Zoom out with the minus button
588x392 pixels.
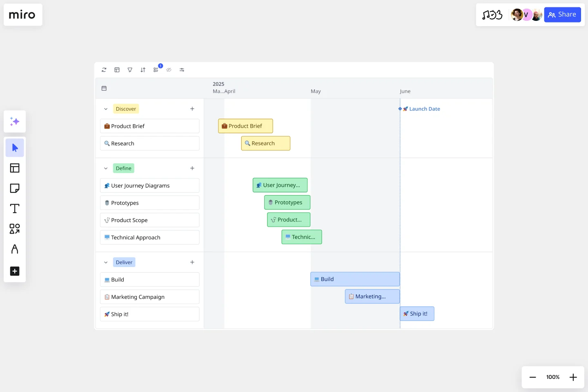click(532, 377)
